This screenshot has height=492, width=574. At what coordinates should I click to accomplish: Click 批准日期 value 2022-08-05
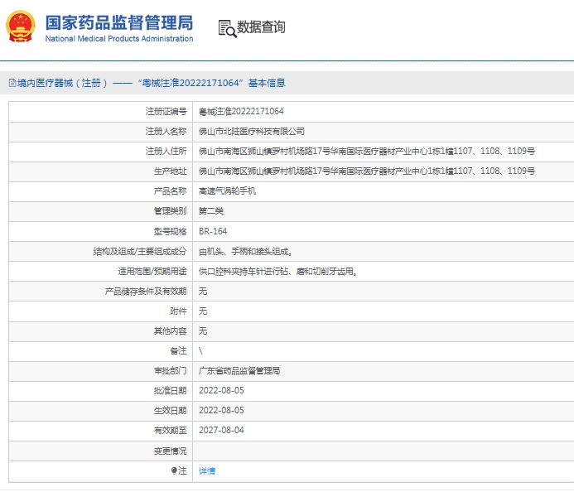[221, 391]
